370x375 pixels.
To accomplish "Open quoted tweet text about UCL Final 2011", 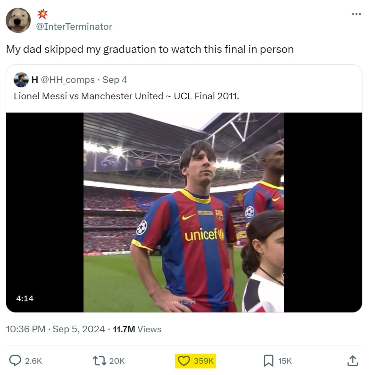I will 126,96.
